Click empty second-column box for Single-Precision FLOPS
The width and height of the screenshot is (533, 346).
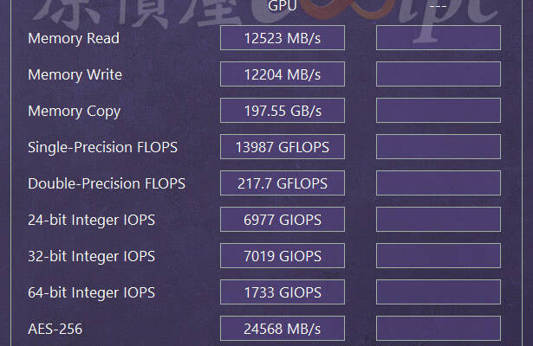click(x=439, y=146)
